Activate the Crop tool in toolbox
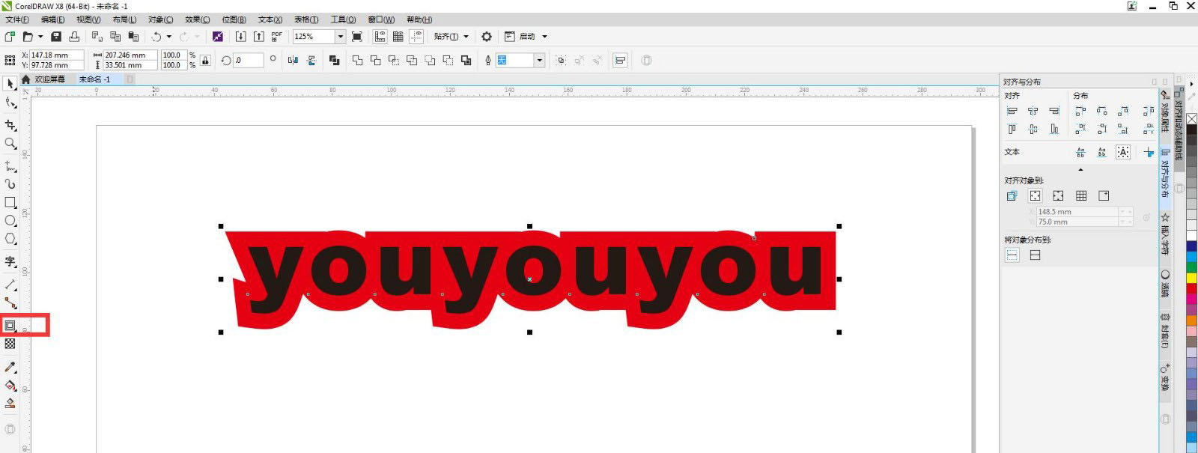This screenshot has height=453, width=1198. coord(10,125)
